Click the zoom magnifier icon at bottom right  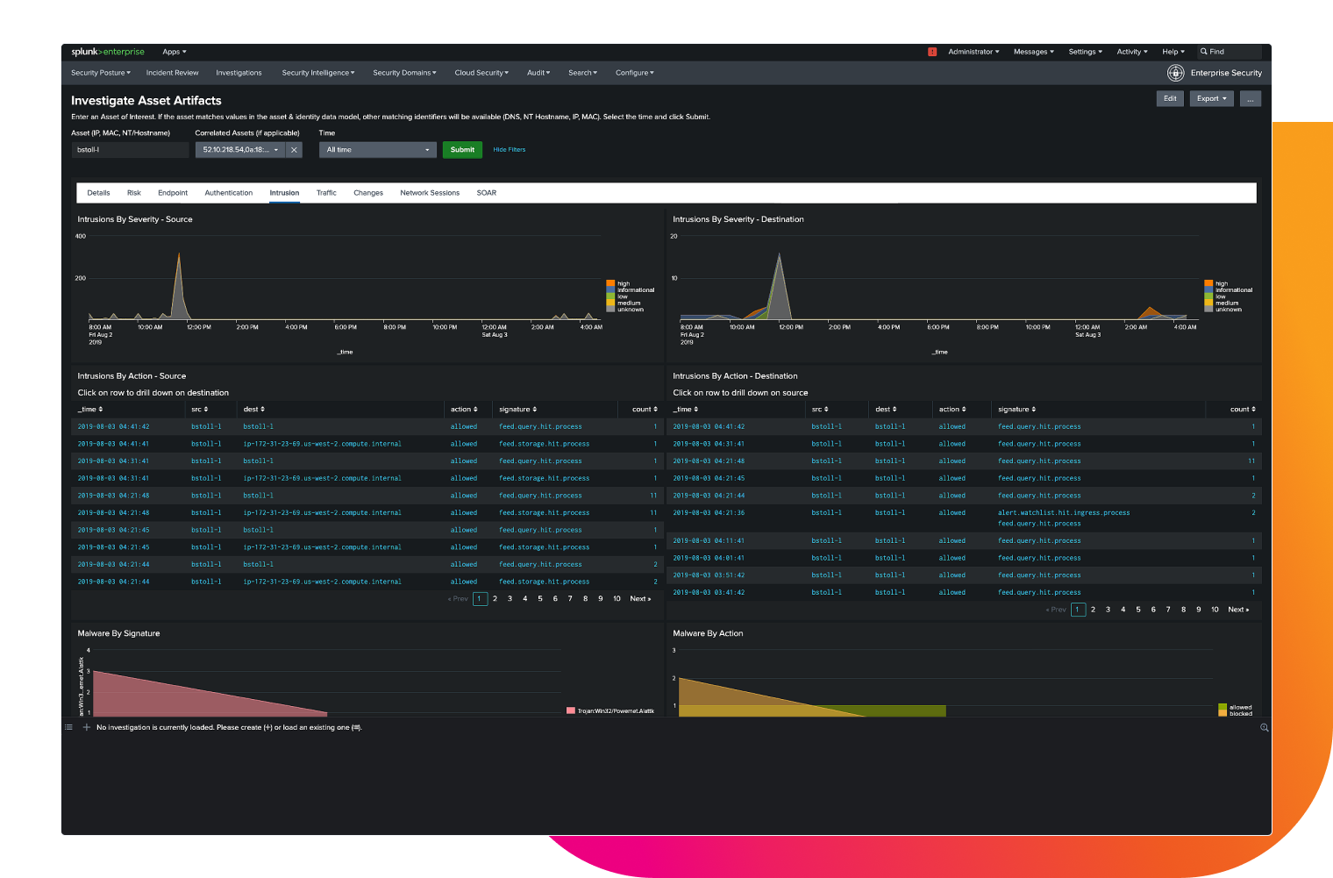point(1264,727)
